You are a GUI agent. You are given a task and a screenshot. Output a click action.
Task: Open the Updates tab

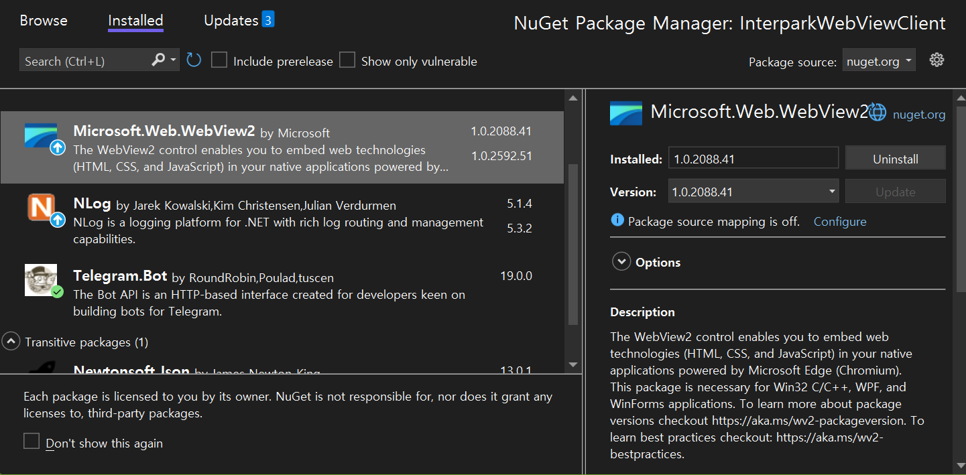[x=231, y=20]
